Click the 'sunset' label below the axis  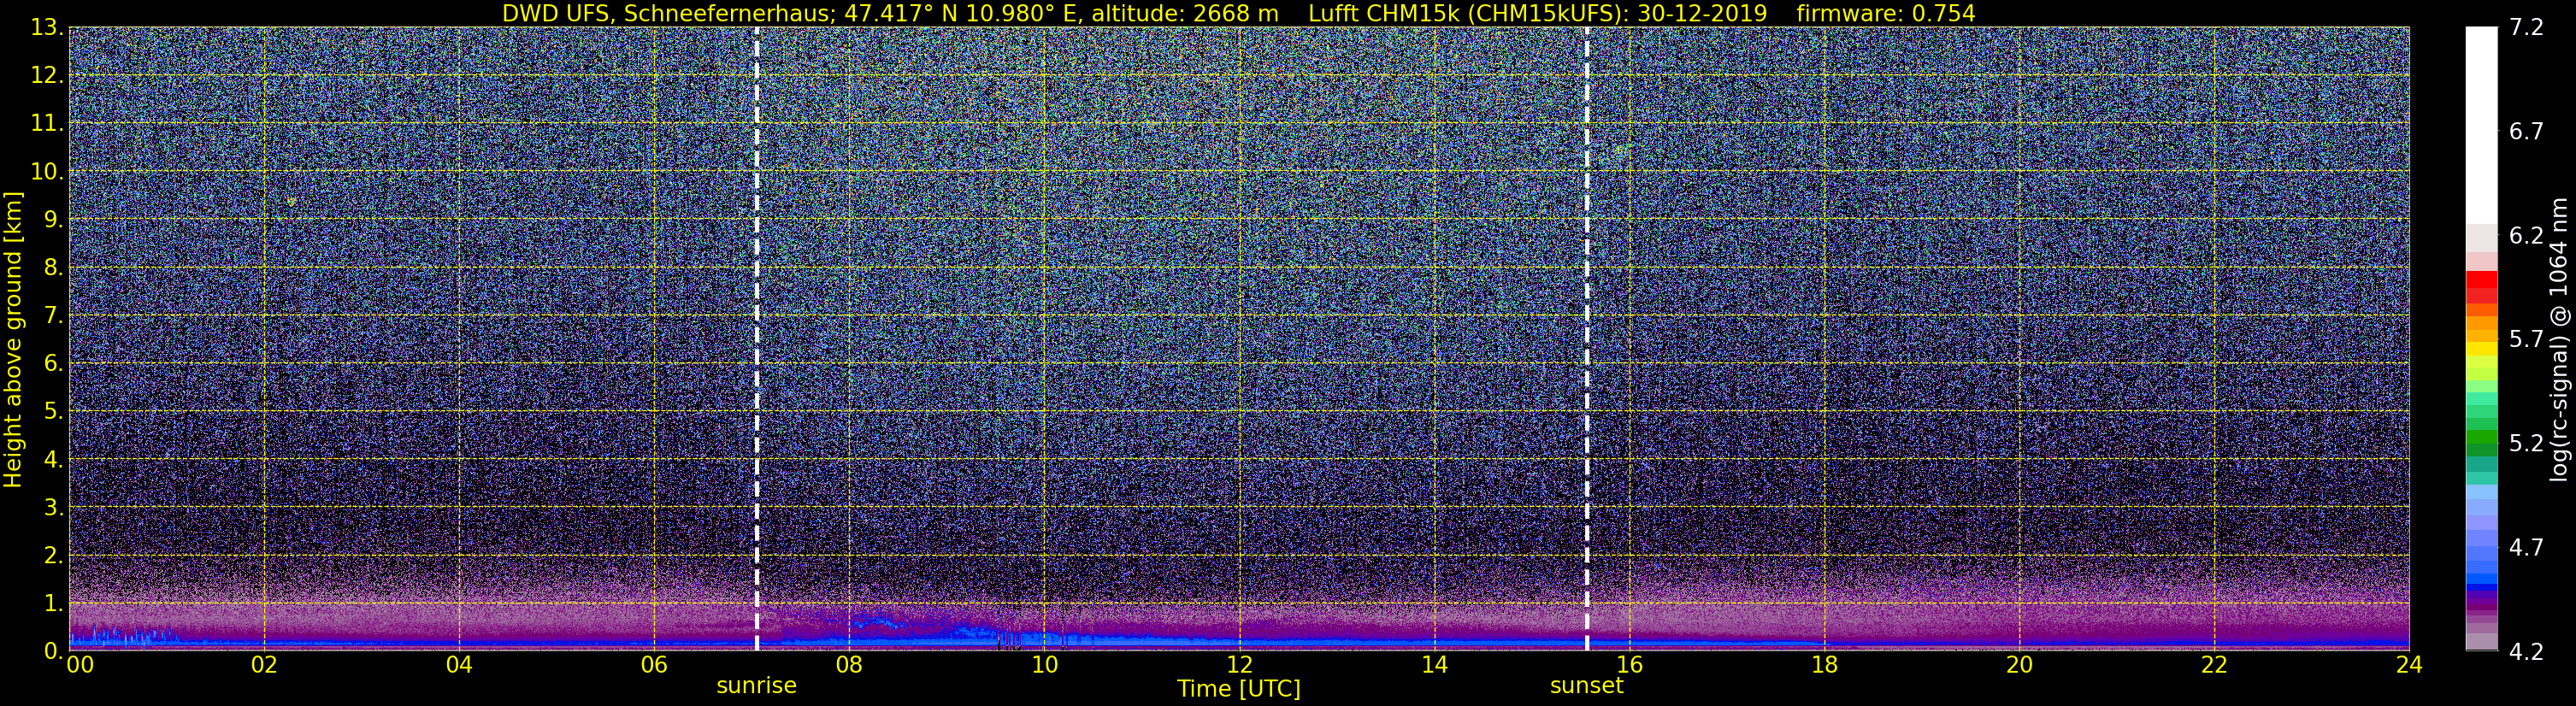[1586, 686]
